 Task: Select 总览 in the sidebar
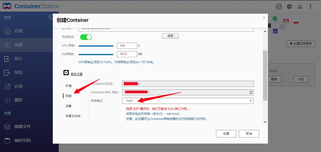19,31
